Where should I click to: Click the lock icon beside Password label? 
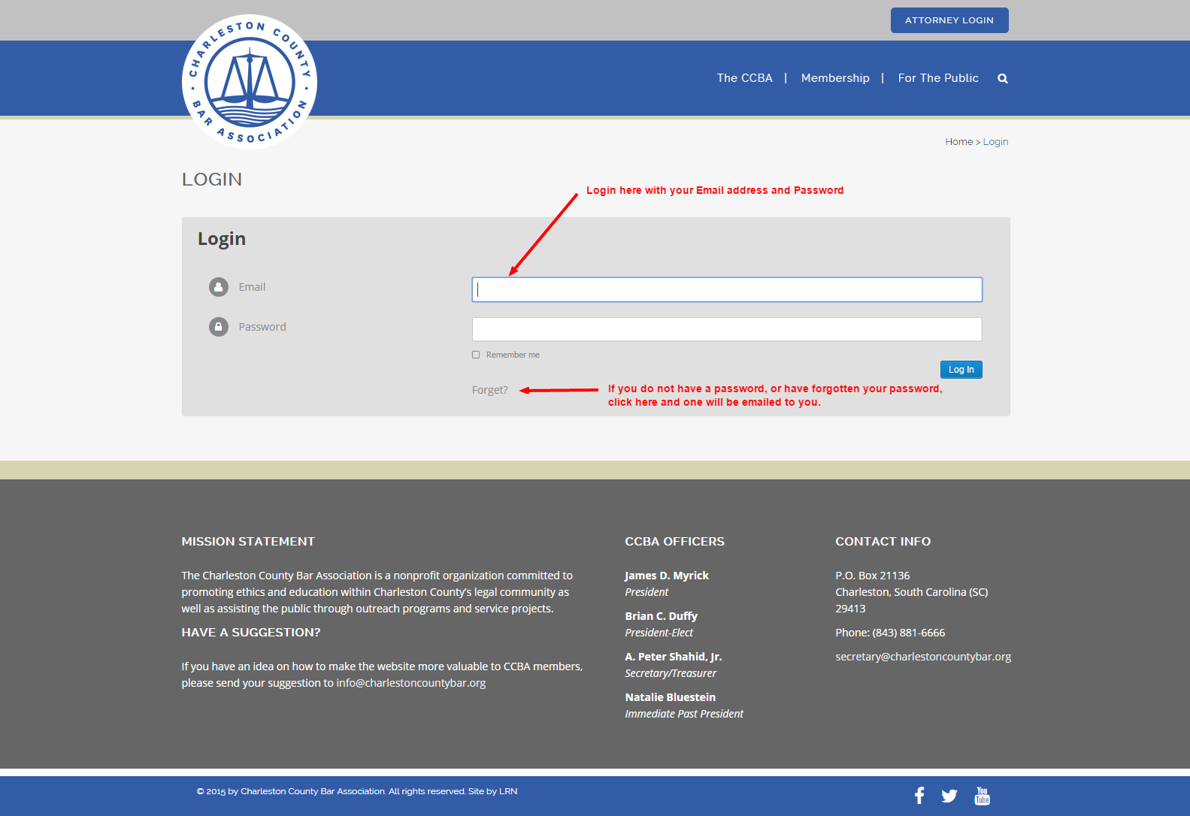pyautogui.click(x=219, y=327)
